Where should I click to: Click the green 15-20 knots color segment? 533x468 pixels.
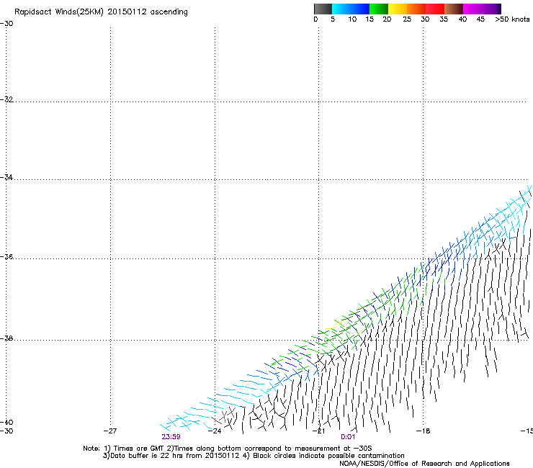pos(379,9)
